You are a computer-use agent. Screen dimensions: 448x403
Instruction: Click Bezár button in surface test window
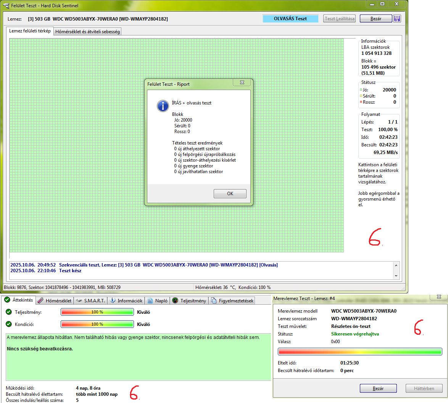coord(376,19)
